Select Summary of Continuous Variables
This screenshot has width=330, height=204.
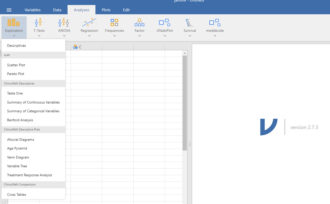click(33, 102)
